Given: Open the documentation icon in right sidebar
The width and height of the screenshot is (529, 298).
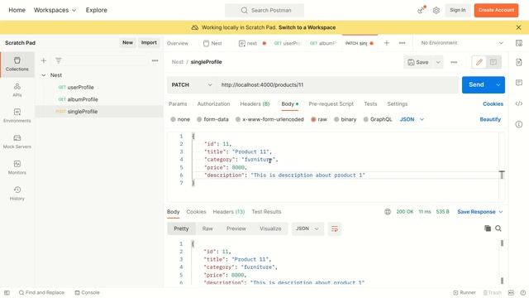Looking at the screenshot, I should tap(519, 62).
